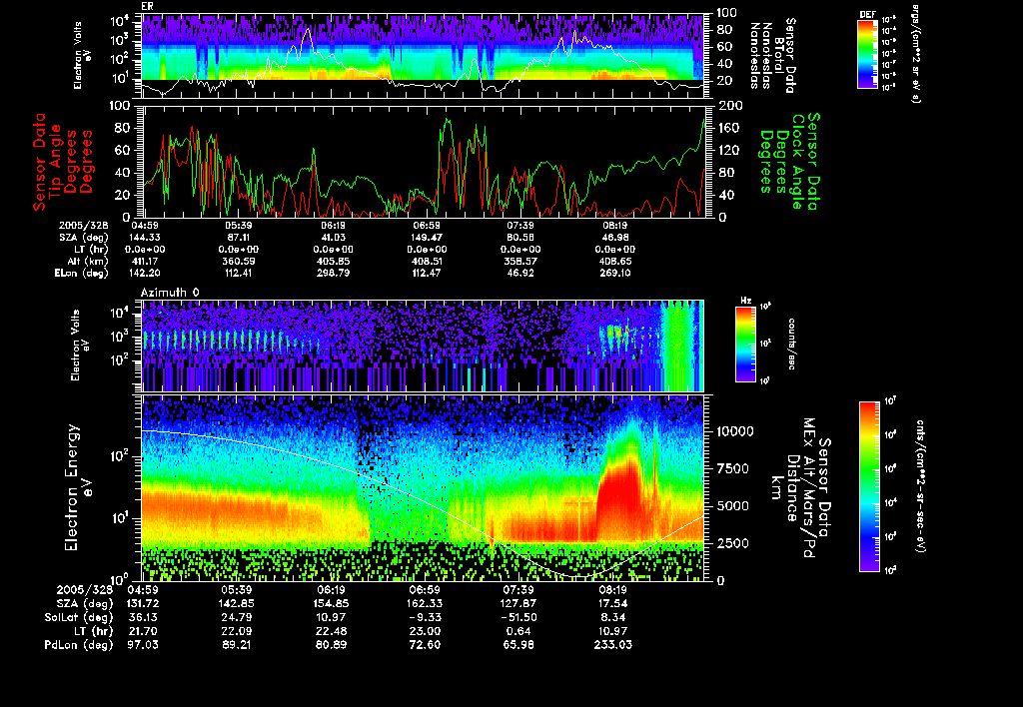Image resolution: width=1023 pixels, height=707 pixels.
Task: Click the Electron Energy spectrogram panel
Action: point(423,487)
